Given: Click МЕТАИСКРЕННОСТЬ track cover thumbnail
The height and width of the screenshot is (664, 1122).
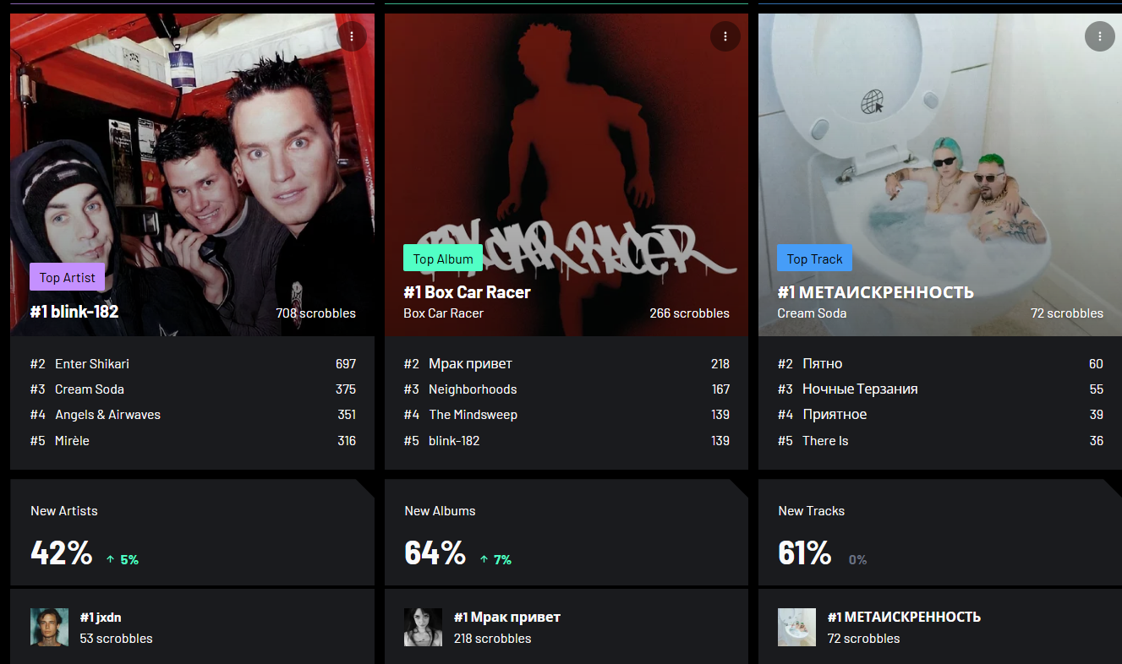Looking at the screenshot, I should coord(796,628).
